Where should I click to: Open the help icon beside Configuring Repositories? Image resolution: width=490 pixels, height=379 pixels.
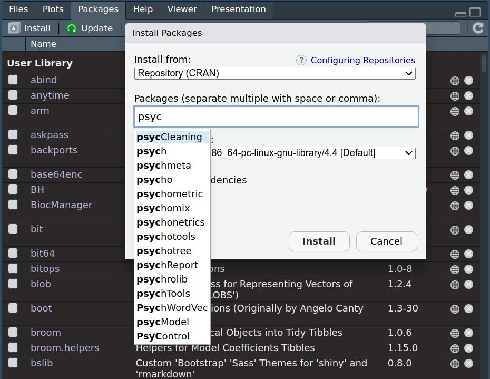tap(301, 60)
